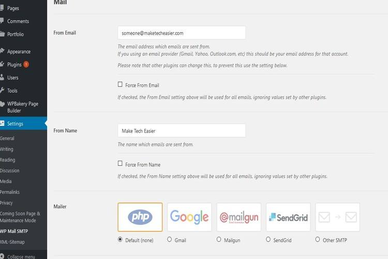388x259 pixels.
Task: Click the Tools wrench icon in sidebar
Action: coord(2,91)
